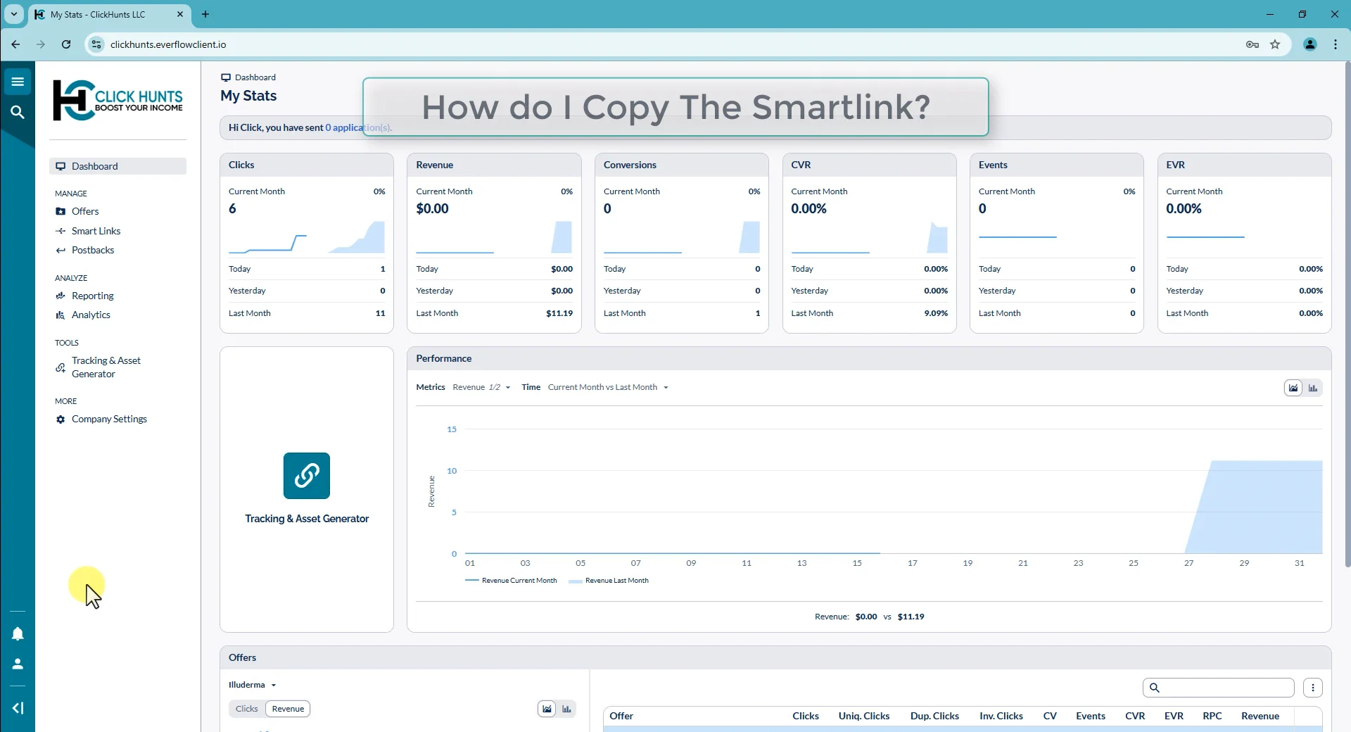Click the Tracking & Asset Generator link icon tile
The image size is (1351, 732).
tap(307, 476)
